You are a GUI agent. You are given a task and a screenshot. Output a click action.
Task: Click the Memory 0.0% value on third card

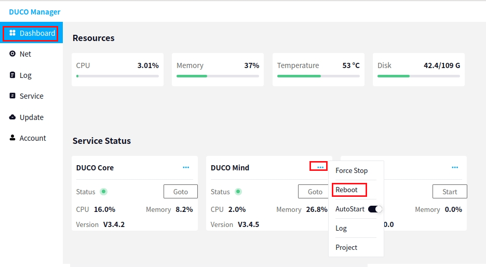click(453, 210)
